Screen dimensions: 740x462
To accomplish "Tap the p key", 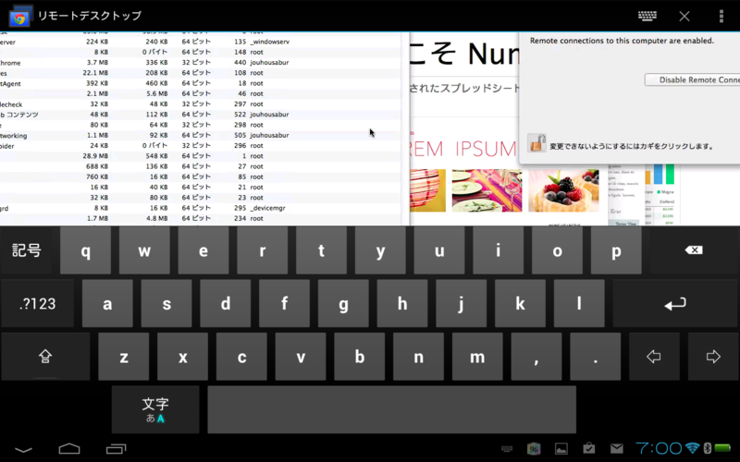I will click(x=616, y=250).
